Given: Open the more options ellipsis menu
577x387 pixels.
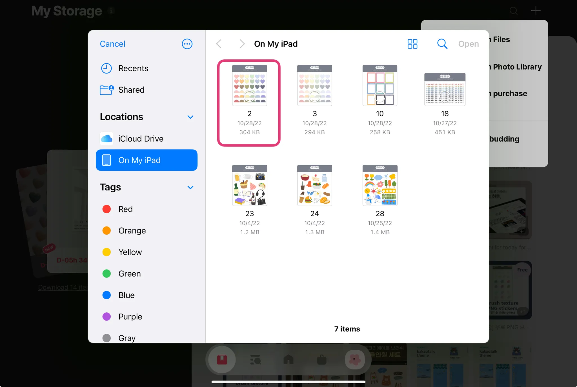Looking at the screenshot, I should pyautogui.click(x=187, y=44).
